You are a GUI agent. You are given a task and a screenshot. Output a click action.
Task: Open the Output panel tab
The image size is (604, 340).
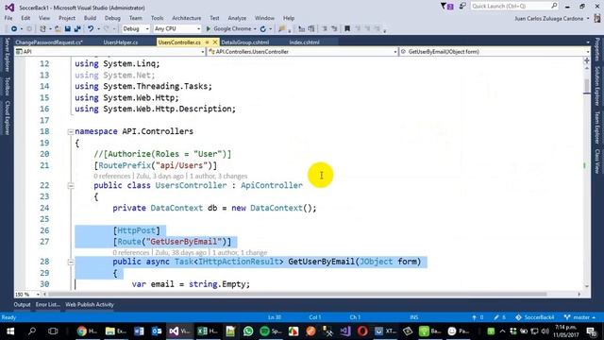tap(22, 304)
